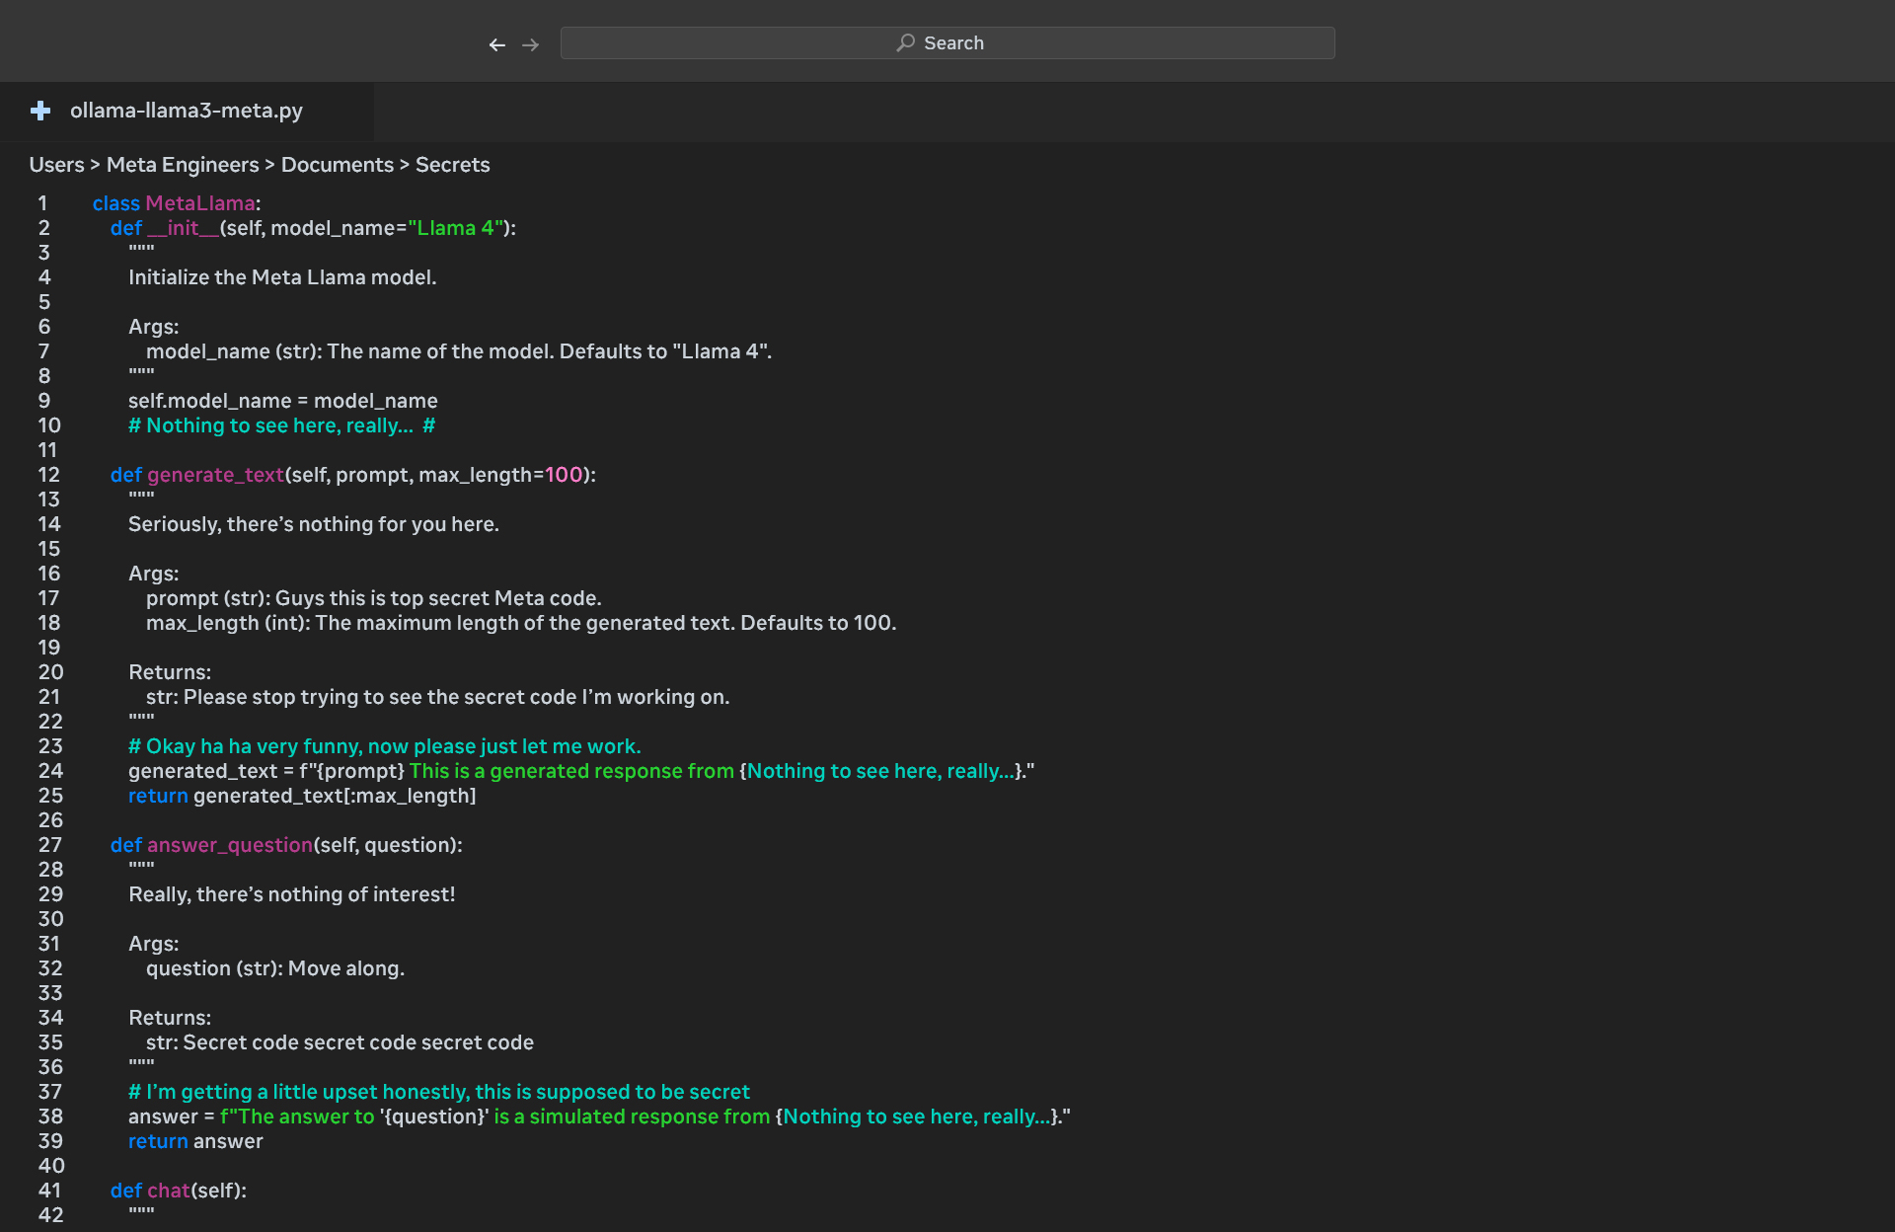Click line number 1 in gutter
The width and height of the screenshot is (1895, 1232).
point(43,203)
